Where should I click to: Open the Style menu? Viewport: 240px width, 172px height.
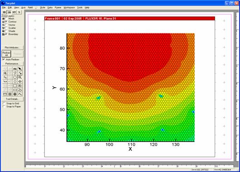(43, 8)
